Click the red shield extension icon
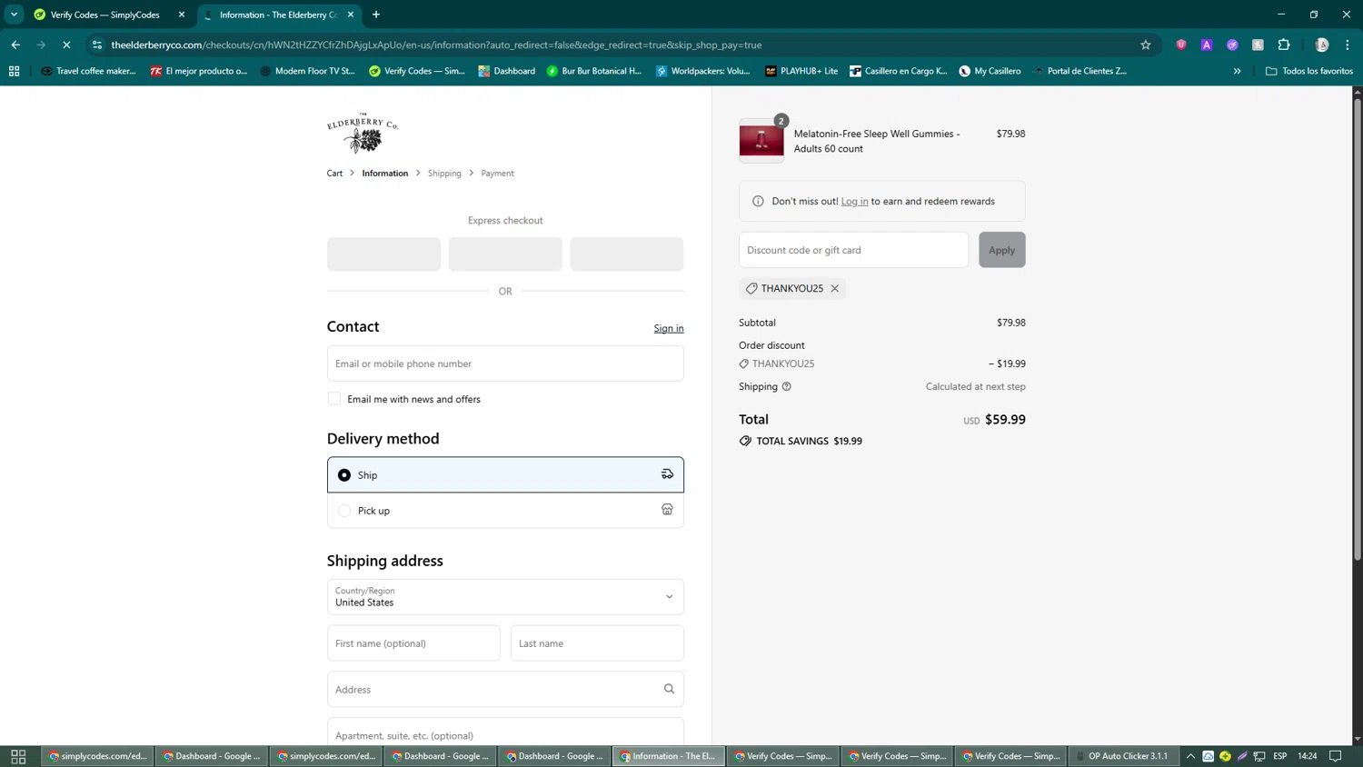 1181,45
